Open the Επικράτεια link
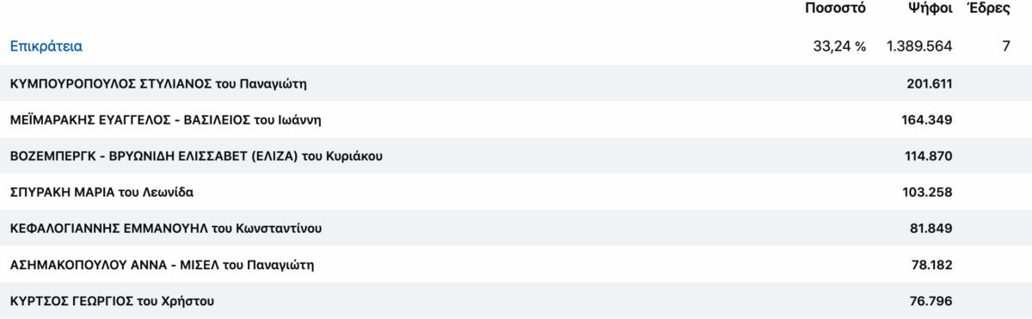The image size is (1032, 319). click(x=46, y=46)
